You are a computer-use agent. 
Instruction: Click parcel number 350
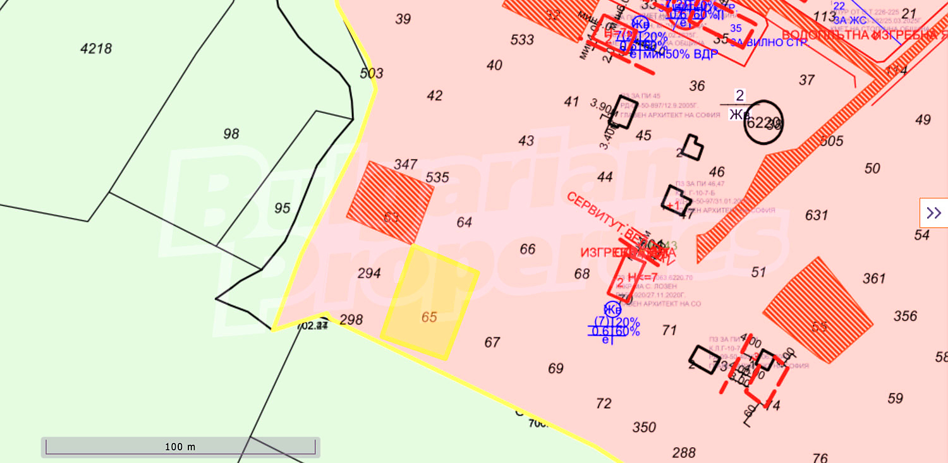644,428
